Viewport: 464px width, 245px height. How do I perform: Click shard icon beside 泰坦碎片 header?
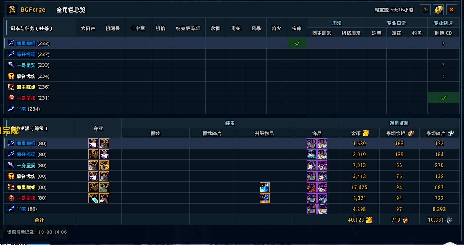451,133
